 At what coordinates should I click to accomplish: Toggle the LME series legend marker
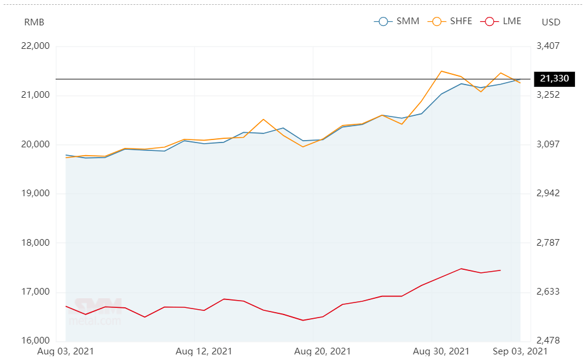[x=490, y=22]
